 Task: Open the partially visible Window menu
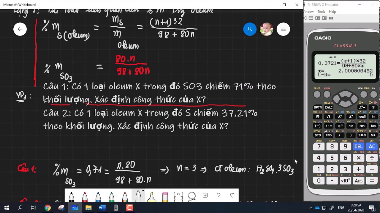pyautogui.click(x=309, y=12)
